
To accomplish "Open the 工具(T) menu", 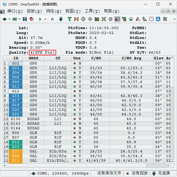I will click(92, 11).
